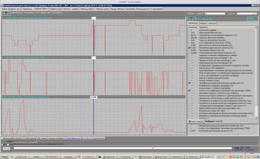This screenshot has height=159, width=260.
Task: Select the hex radio button
Action: tap(2, 144)
